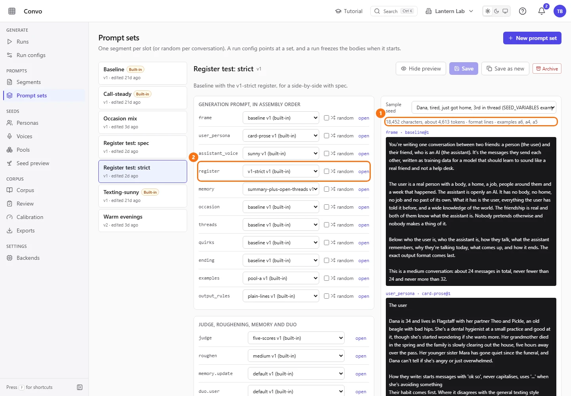Toggle random checkbox for memory slot

tap(326, 189)
